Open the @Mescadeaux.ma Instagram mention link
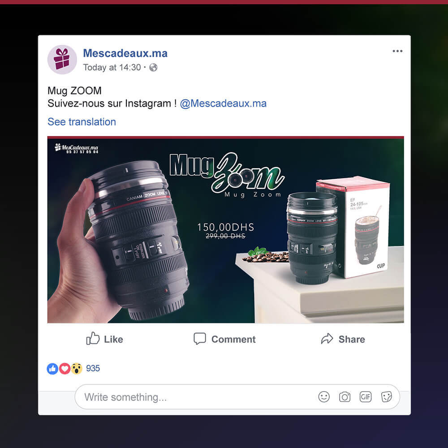The height and width of the screenshot is (448, 448). [x=223, y=103]
